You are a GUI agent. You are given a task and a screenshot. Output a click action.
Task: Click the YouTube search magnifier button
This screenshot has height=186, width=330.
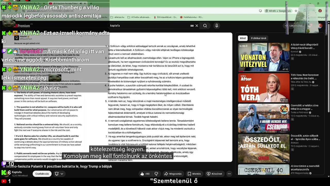coord(205,26)
